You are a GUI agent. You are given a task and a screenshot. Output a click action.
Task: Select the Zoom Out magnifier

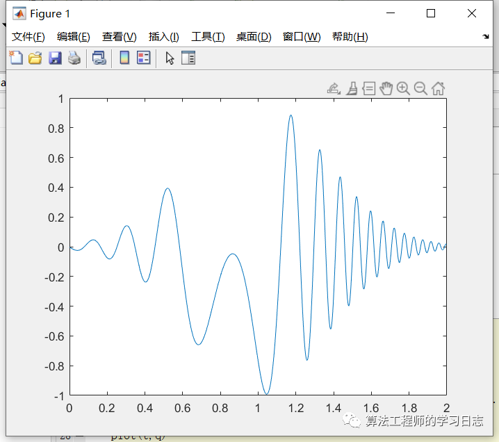(420, 88)
